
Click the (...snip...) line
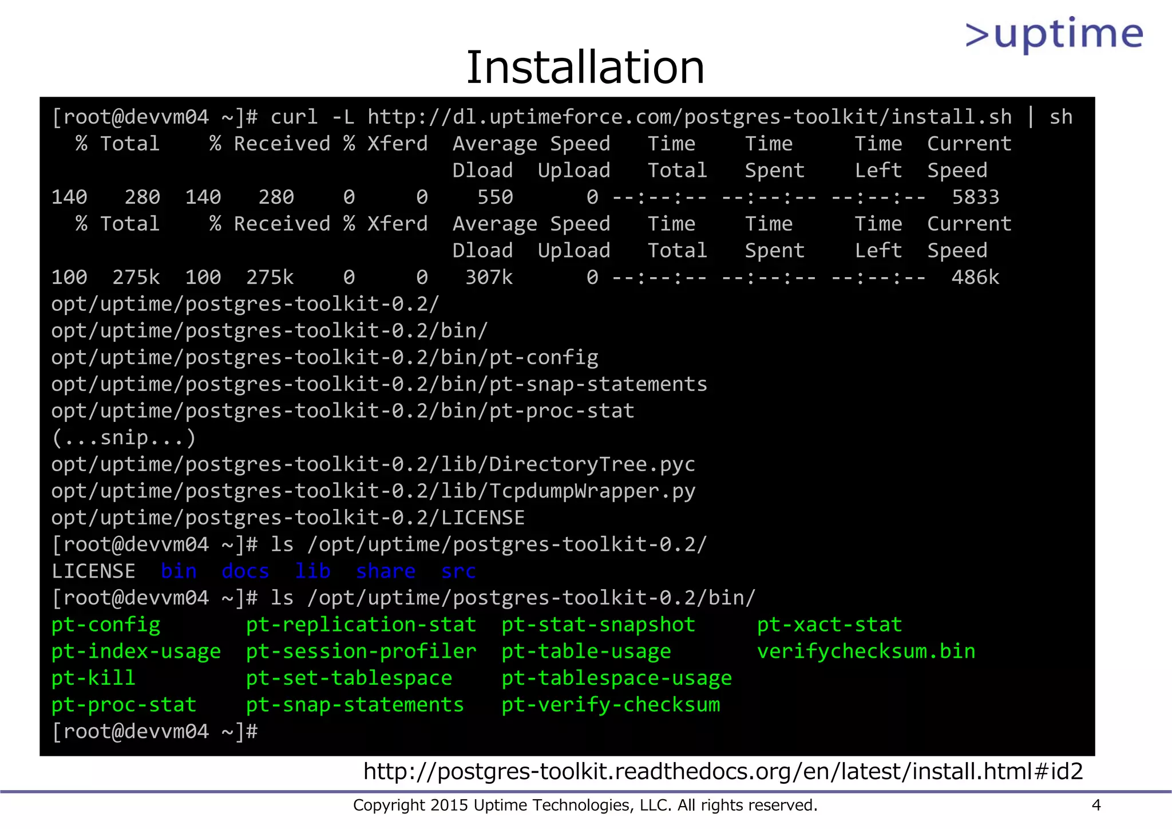pos(124,437)
